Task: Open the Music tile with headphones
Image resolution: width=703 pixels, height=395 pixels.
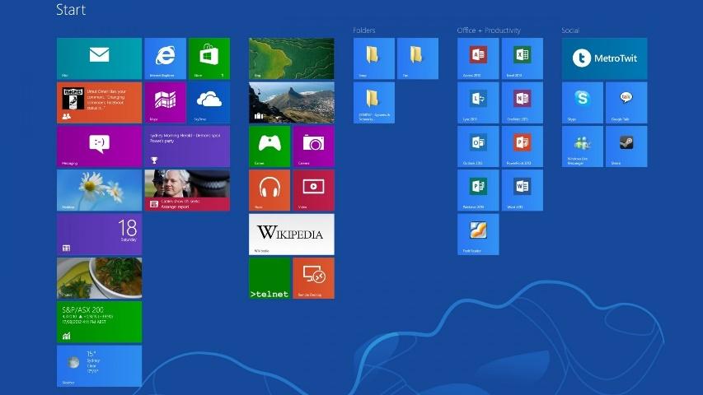Action: (269, 190)
